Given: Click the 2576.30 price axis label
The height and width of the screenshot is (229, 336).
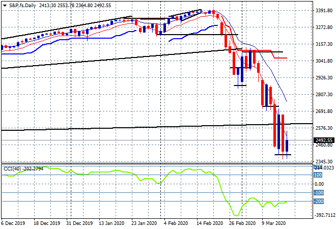Looking at the screenshot, I should [x=324, y=128].
